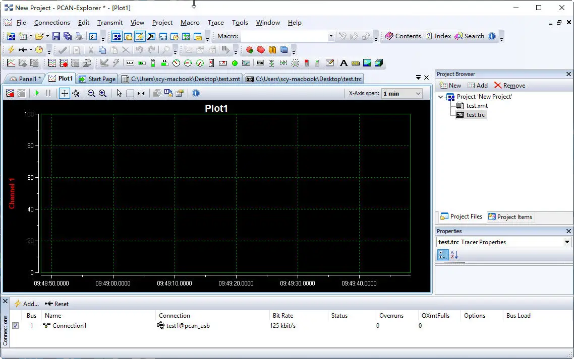Viewport: 574px width, 359px height.
Task: Switch to the Panel1 tab
Action: pyautogui.click(x=25, y=79)
